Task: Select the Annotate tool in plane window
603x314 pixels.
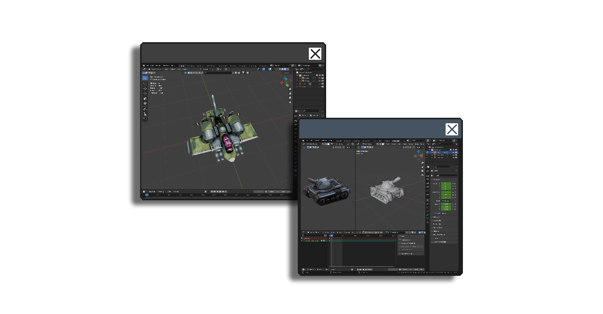Action: coord(145,109)
